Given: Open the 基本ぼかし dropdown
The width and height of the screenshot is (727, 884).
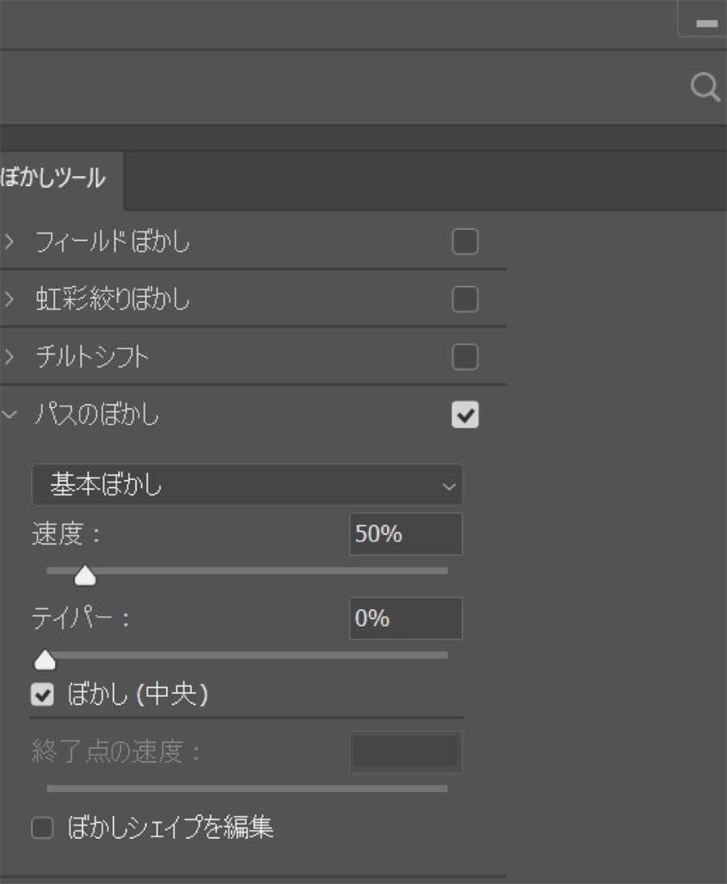Looking at the screenshot, I should click(247, 485).
